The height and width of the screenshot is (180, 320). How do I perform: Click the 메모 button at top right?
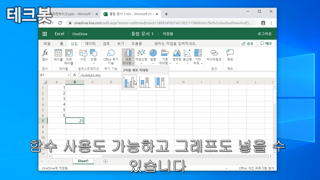(266, 43)
